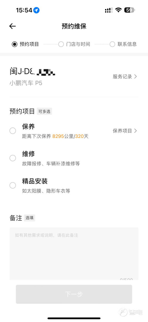Select the 精品安装 accessories radio option
Image resolution: width=148 pixels, height=322 pixels.
coord(13,185)
